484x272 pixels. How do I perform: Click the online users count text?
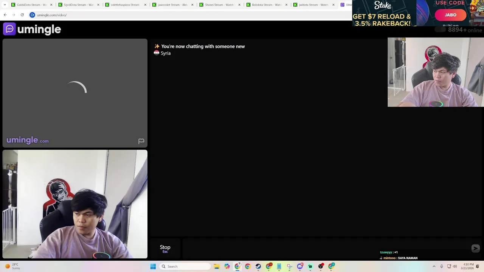click(465, 30)
